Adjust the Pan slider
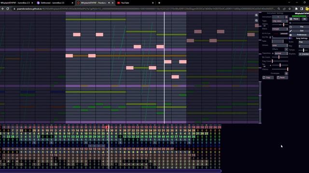Screen dimensions: 309x173 click(x=280, y=65)
